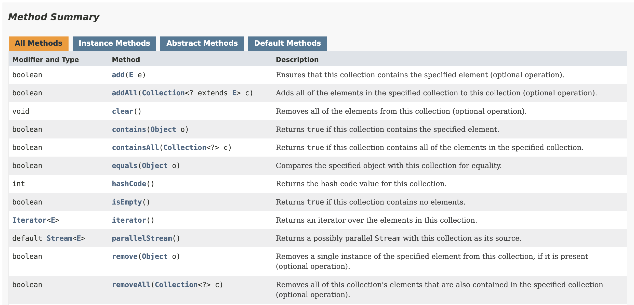Viewport: 634px width, 305px height.
Task: Show the Default Methods tab
Action: (x=287, y=43)
